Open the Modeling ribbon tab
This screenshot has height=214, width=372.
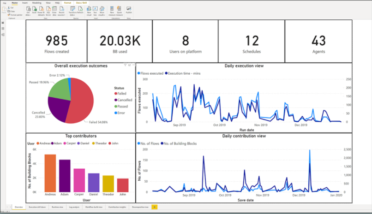37,3
